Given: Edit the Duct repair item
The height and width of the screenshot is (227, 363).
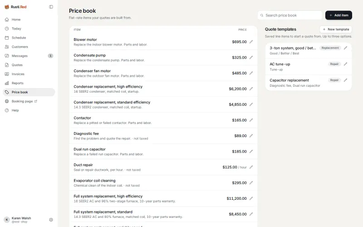Looking at the screenshot, I should [251, 167].
